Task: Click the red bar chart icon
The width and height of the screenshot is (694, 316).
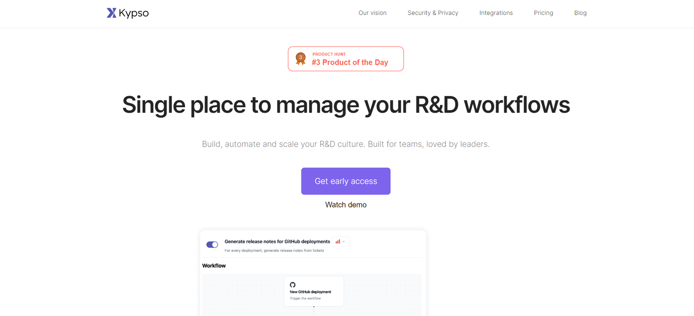Action: 337,242
